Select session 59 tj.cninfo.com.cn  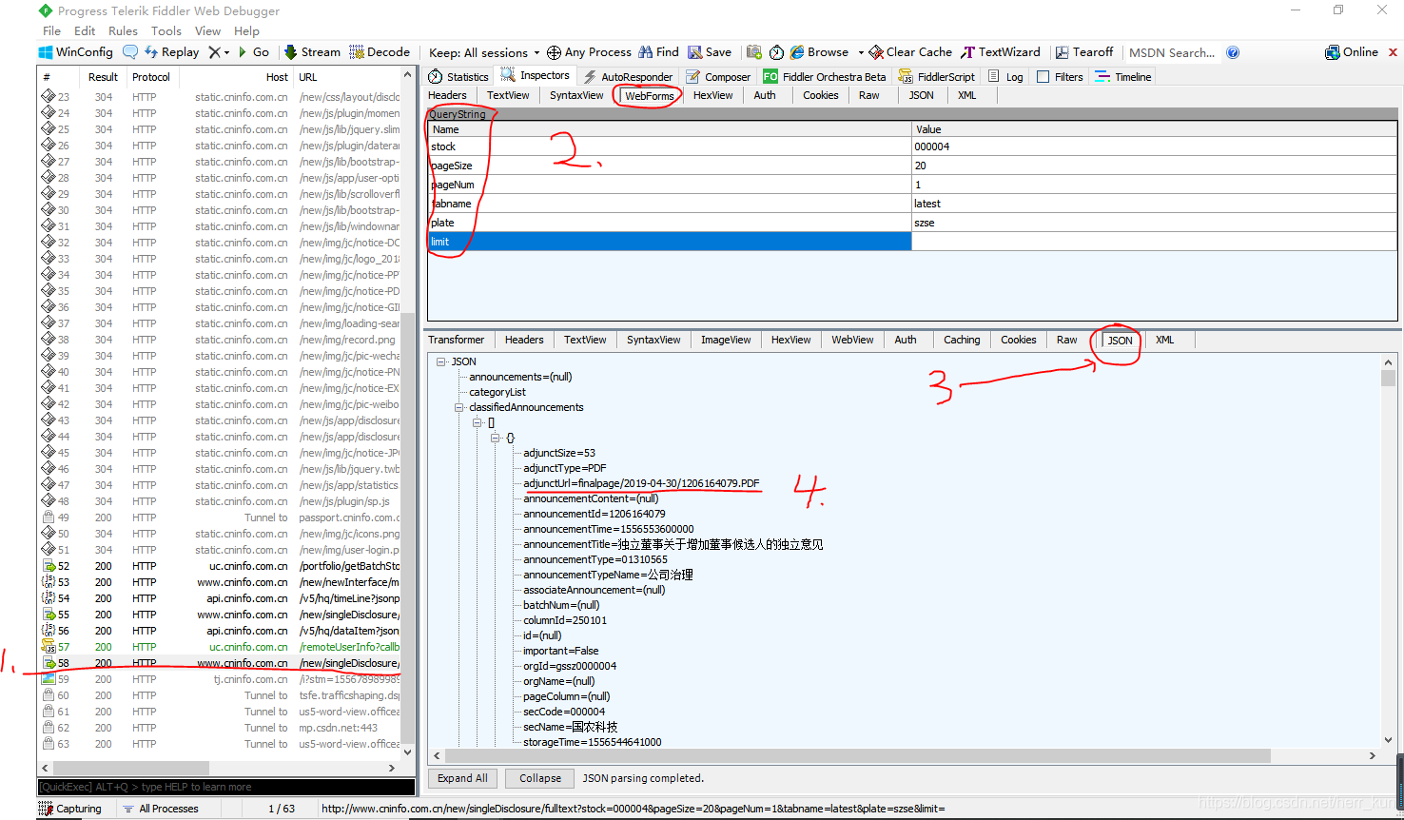pos(220,679)
